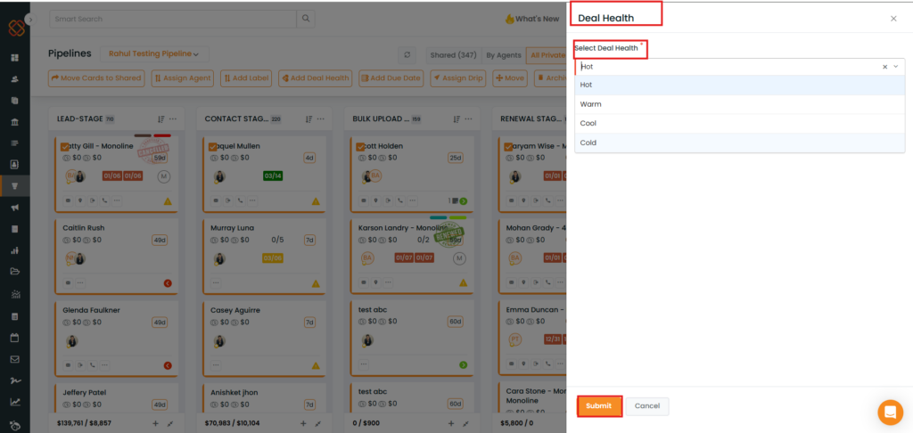Click Cancel in Deal Health panel
This screenshot has width=913, height=433.
coord(647,406)
